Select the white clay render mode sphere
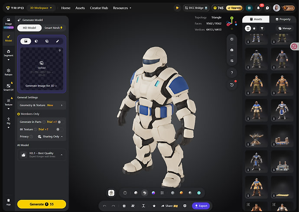The width and height of the screenshot is (299, 212). [x=136, y=193]
